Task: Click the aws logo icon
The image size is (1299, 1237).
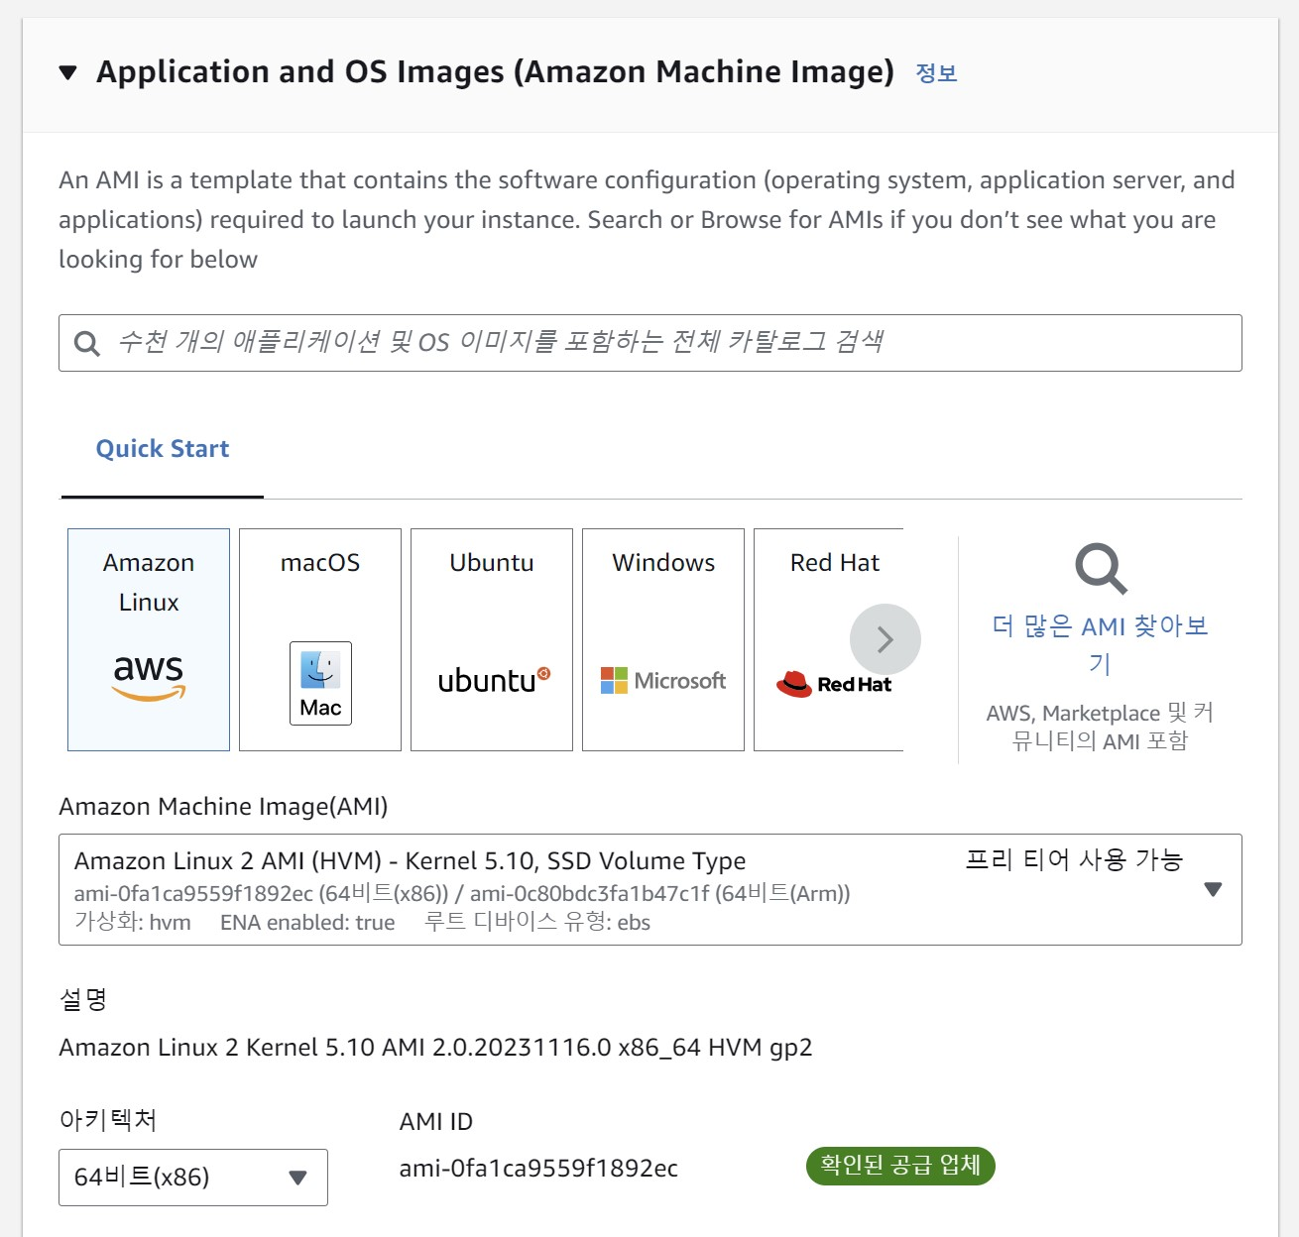Action: click(149, 677)
